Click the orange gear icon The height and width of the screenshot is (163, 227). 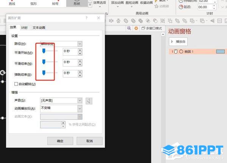pyautogui.click(x=136, y=28)
